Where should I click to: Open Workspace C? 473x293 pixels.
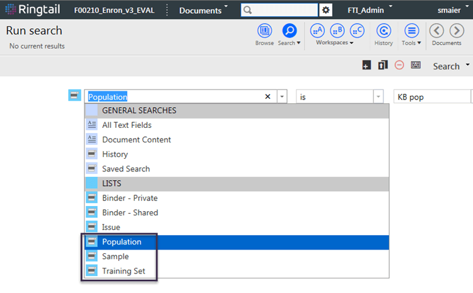[357, 30]
